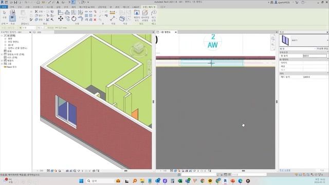
Task: Open the Windows Start menu
Action: 81,181
